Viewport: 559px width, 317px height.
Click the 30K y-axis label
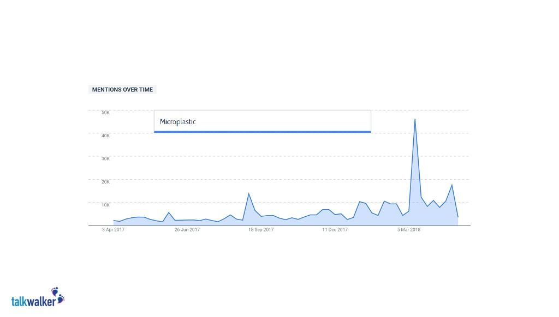(105, 158)
